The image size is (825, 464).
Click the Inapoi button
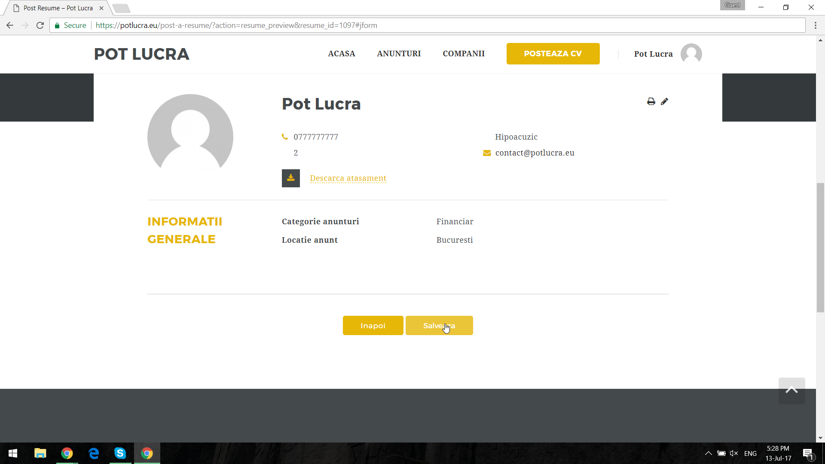pyautogui.click(x=373, y=326)
